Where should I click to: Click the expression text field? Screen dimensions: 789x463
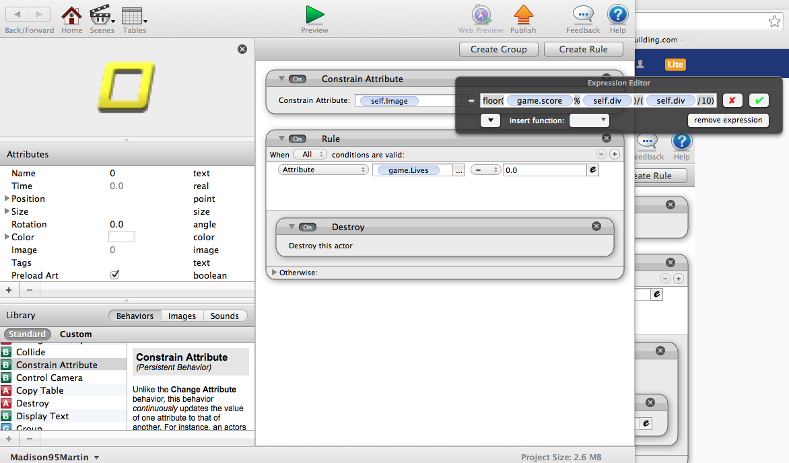[598, 100]
